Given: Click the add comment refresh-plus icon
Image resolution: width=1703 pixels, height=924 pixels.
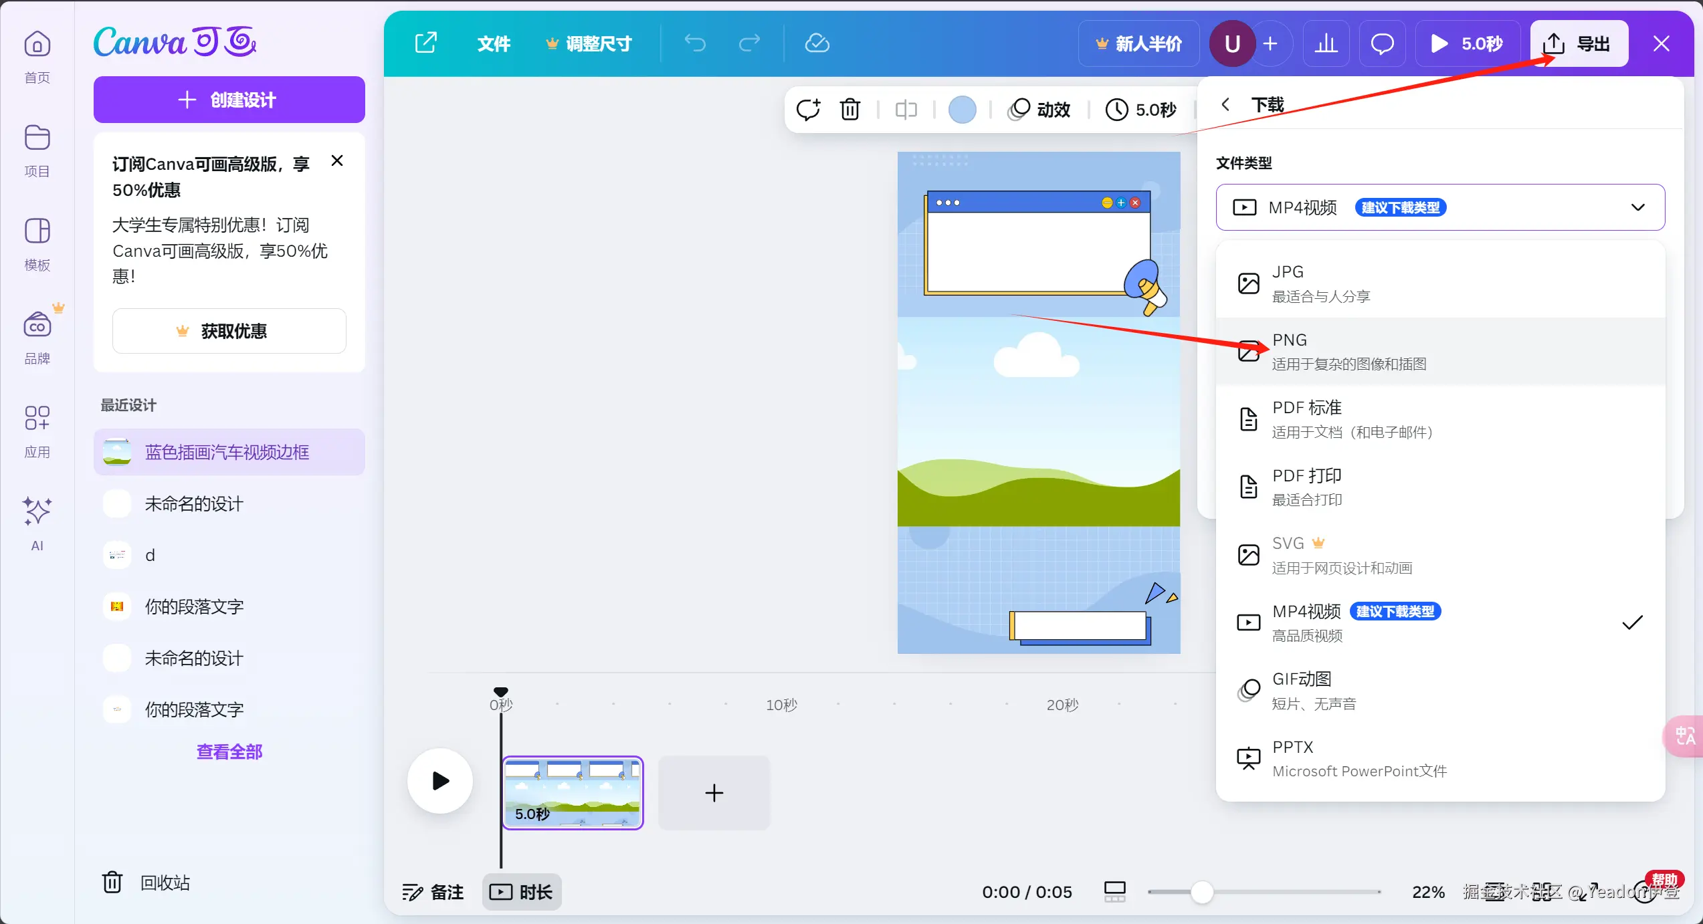Looking at the screenshot, I should point(808,109).
